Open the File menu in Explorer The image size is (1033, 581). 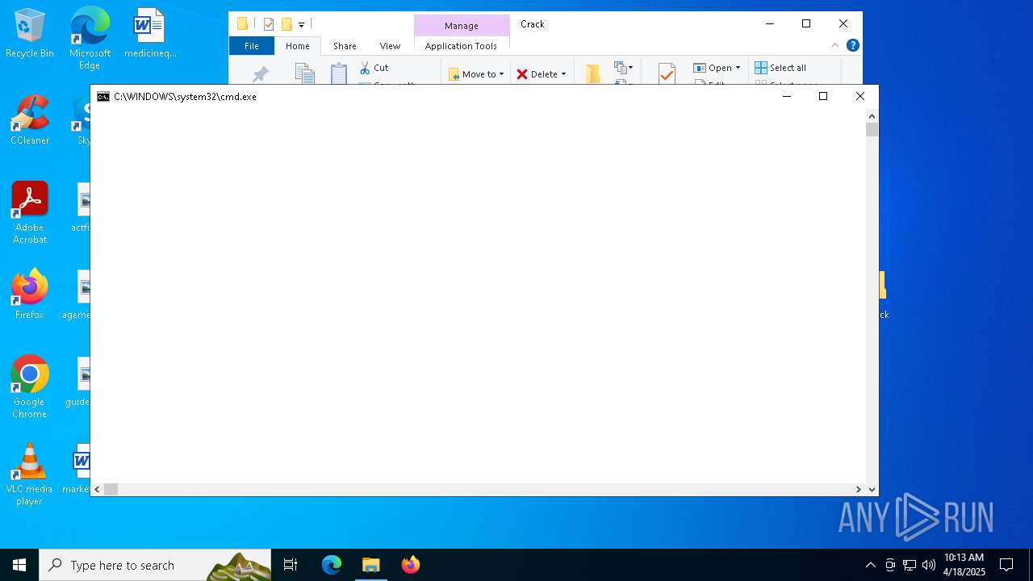click(252, 46)
